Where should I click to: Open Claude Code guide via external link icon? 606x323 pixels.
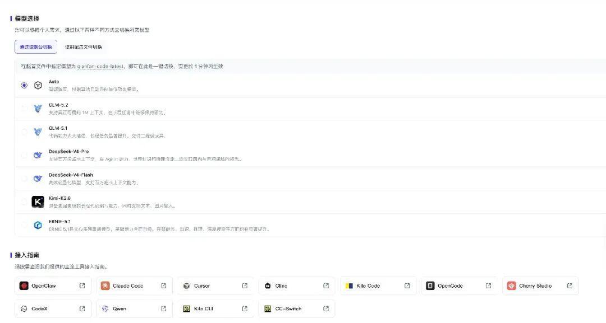163,285
